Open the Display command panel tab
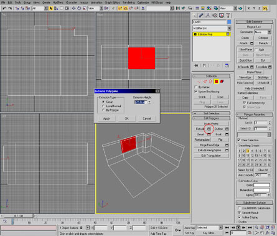This screenshot has height=236, width=277. 222,16
